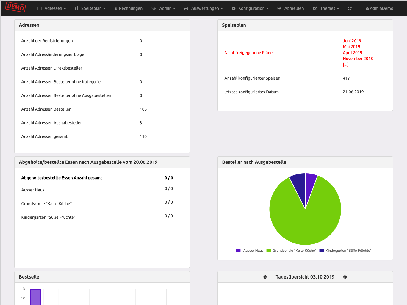
Task: Expand the Auswertungen menu caret
Action: click(222, 9)
